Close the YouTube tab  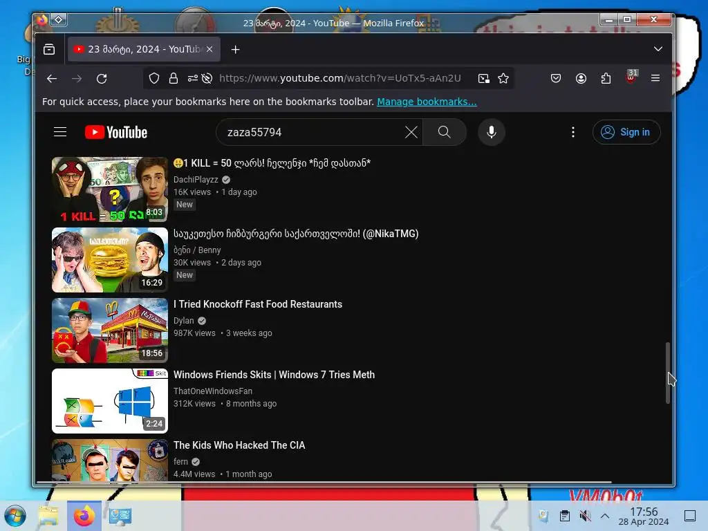tap(209, 49)
